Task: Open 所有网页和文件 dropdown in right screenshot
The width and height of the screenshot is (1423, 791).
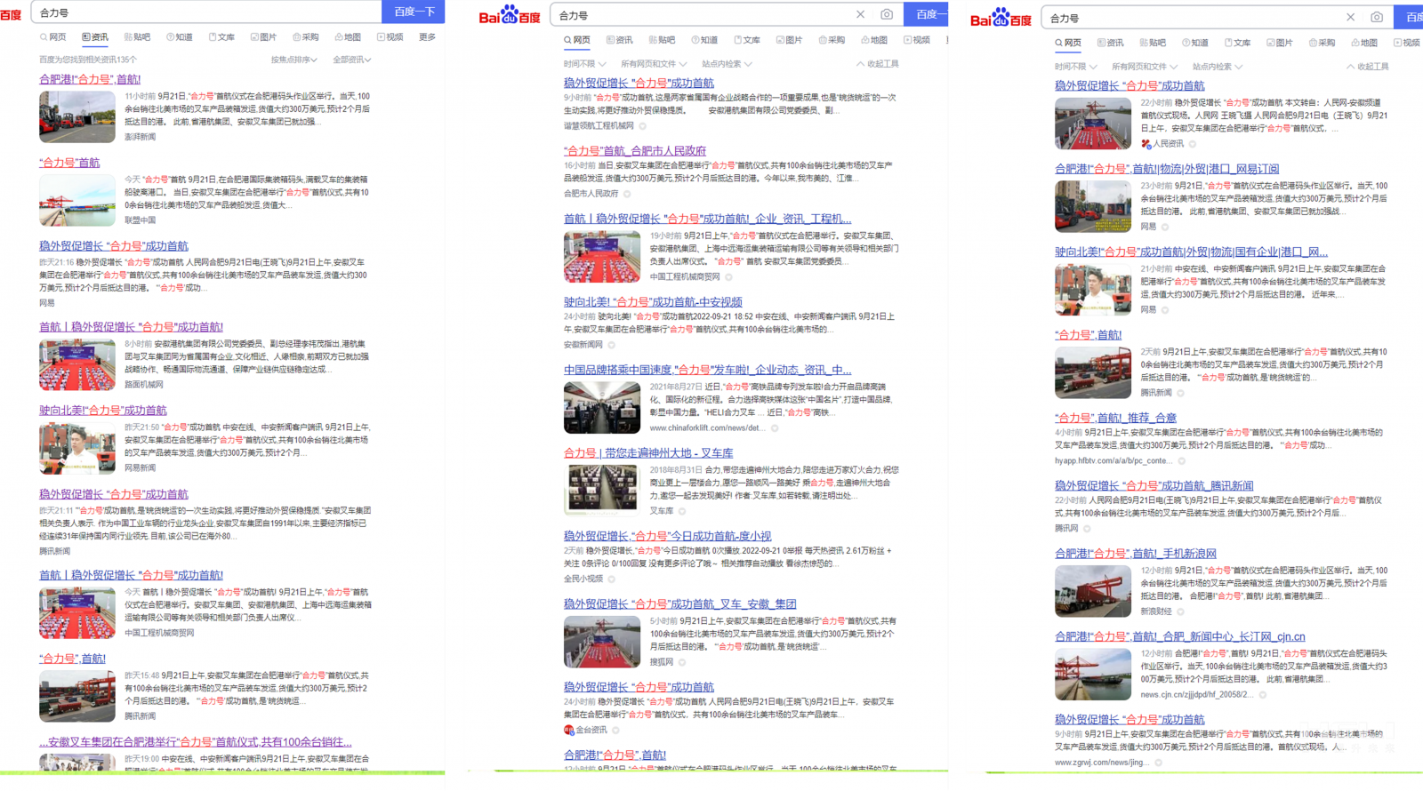Action: (1145, 67)
